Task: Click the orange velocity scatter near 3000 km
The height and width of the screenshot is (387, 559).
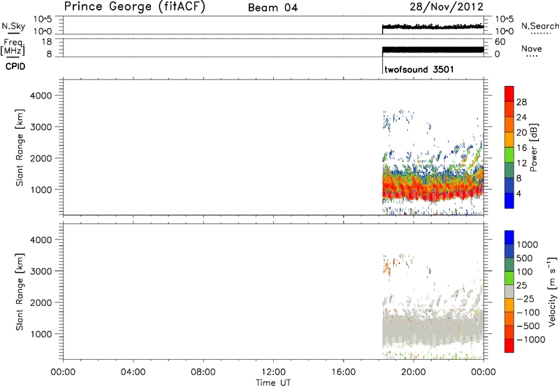Action: click(388, 267)
